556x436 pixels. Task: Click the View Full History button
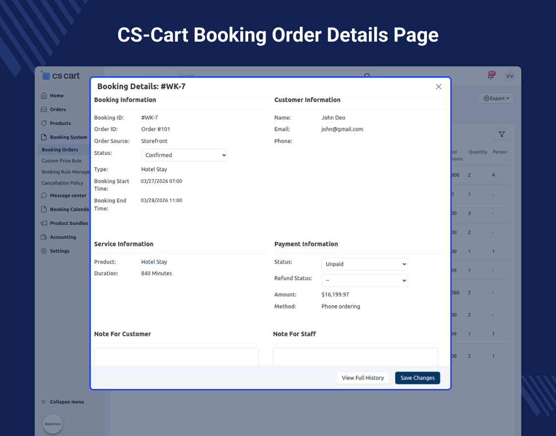click(x=362, y=378)
